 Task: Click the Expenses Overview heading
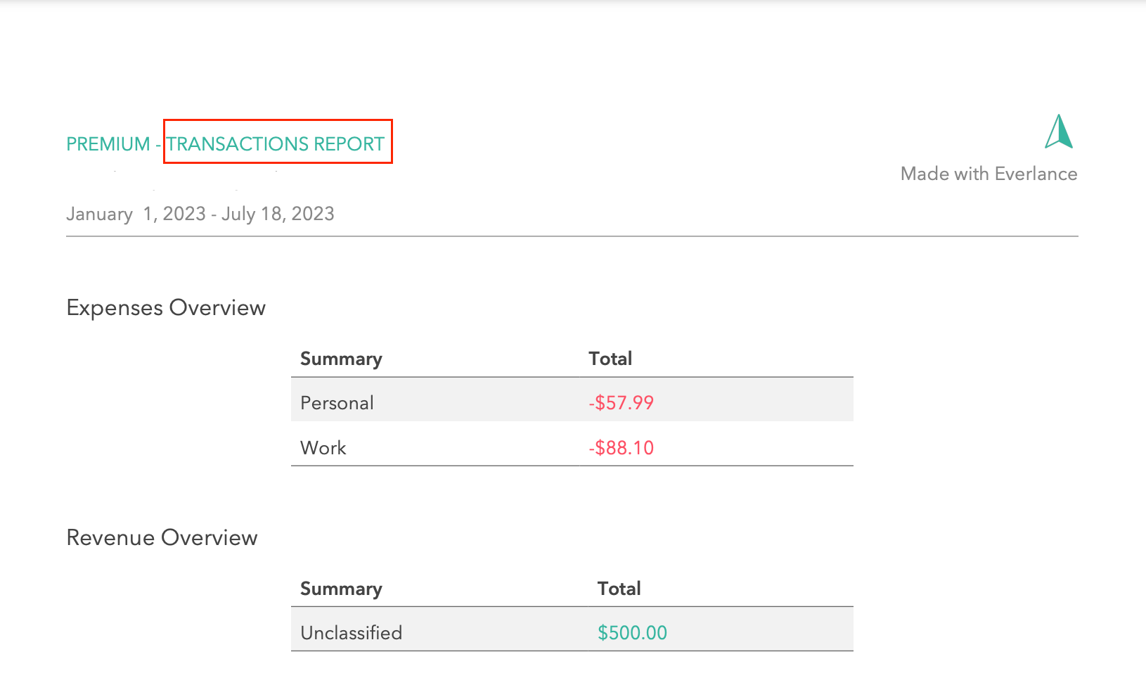[166, 307]
